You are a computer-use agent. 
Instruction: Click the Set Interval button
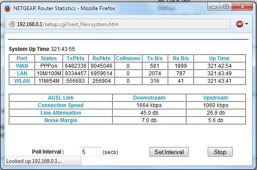169,152
